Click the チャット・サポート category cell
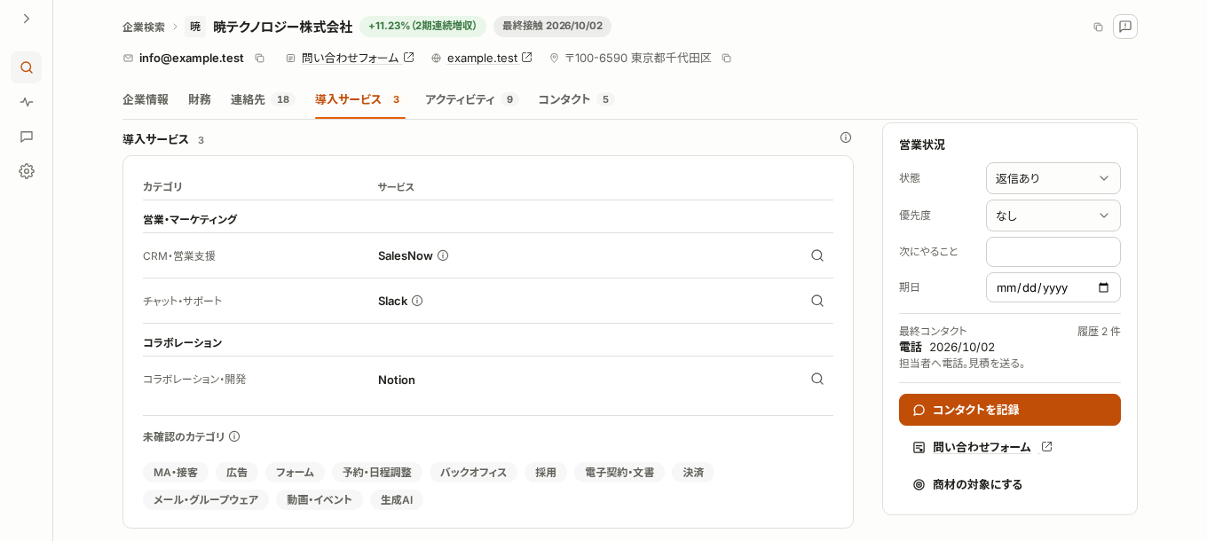Screen dimensions: 1207x541 pos(183,301)
